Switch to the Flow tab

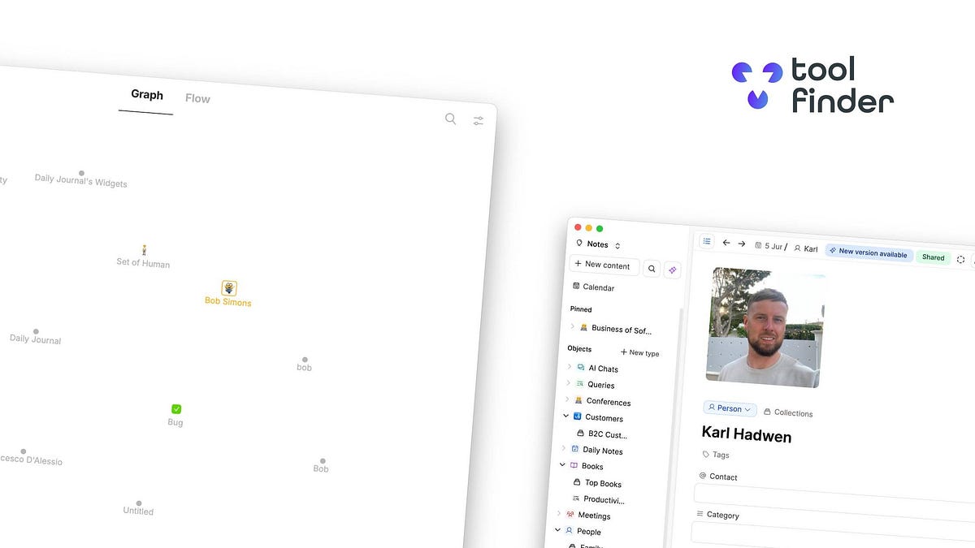pyautogui.click(x=197, y=98)
